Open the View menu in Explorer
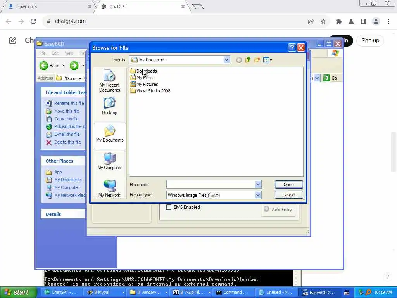This screenshot has width=397, height=298. point(69,53)
